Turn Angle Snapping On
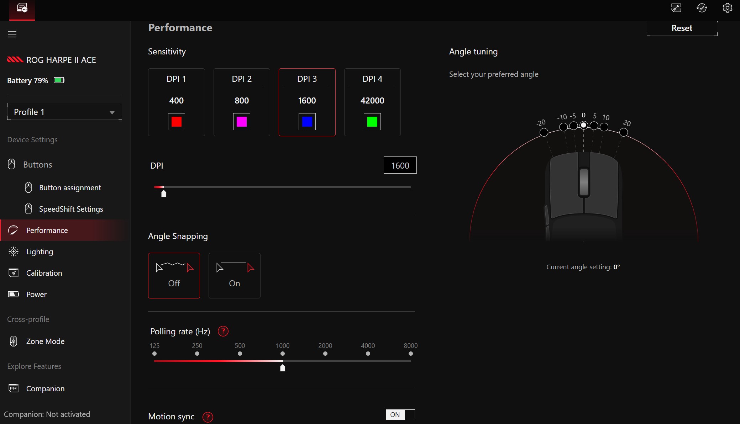Image resolution: width=740 pixels, height=424 pixels. (234, 276)
